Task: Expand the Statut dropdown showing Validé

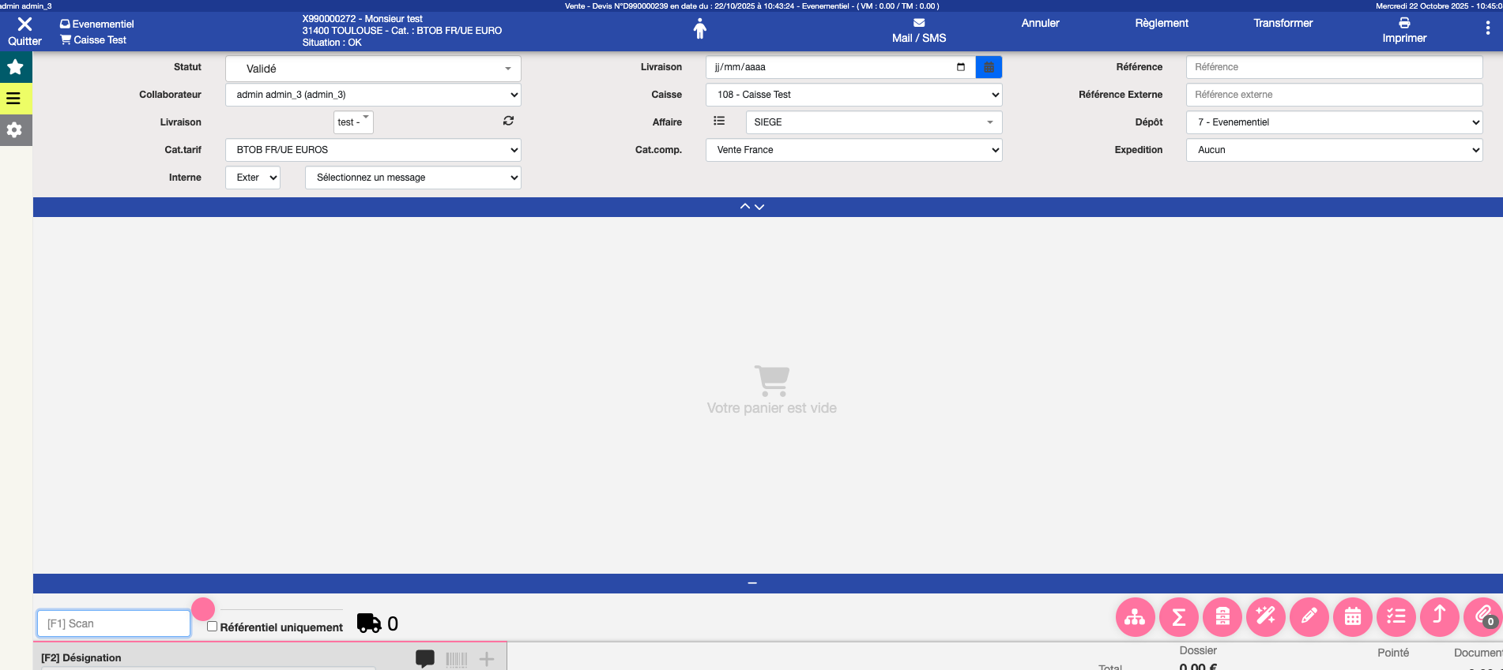Action: pos(373,69)
